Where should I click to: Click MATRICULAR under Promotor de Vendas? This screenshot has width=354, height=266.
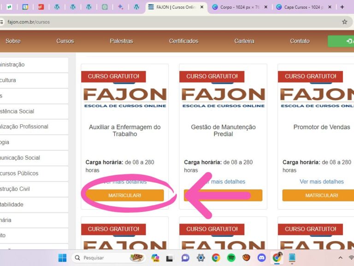[x=318, y=195]
